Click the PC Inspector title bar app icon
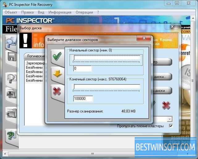The image size is (198, 159). 5,5
